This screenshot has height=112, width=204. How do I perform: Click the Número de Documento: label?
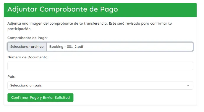28,57
